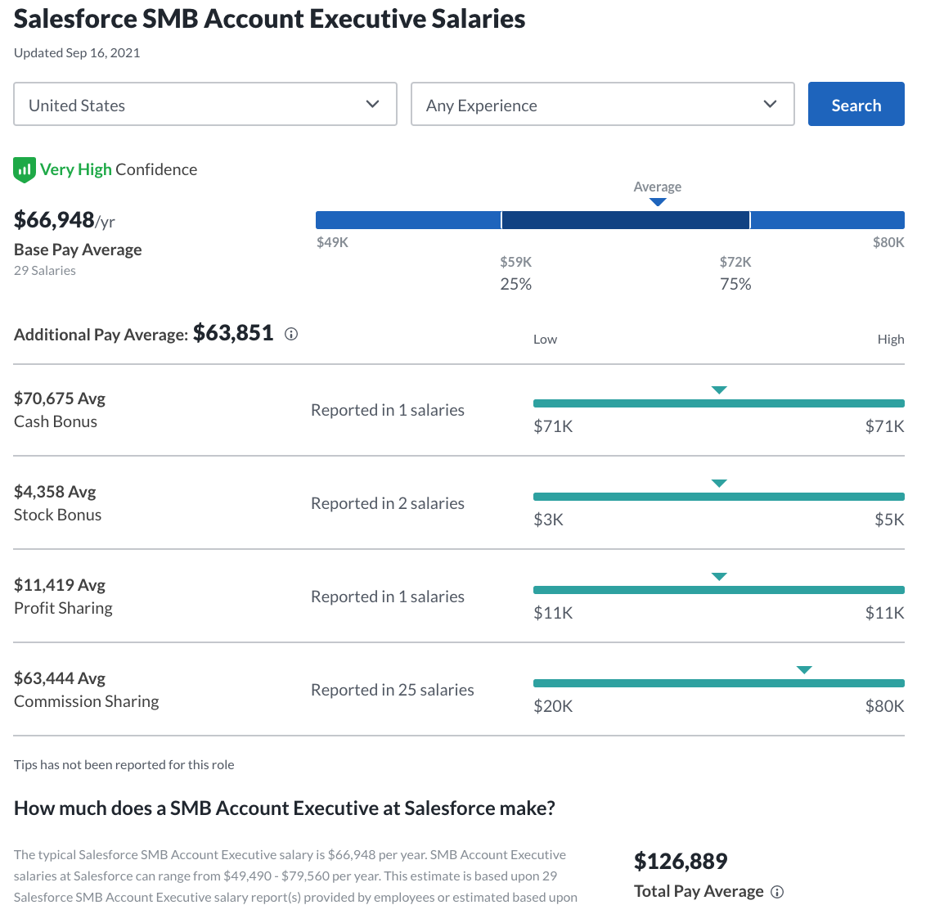Click the $66,948 base pay figure
Viewport: 926px width, 905px height.
54,220
